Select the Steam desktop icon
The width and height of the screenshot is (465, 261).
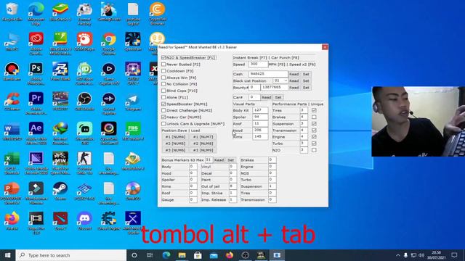click(60, 191)
